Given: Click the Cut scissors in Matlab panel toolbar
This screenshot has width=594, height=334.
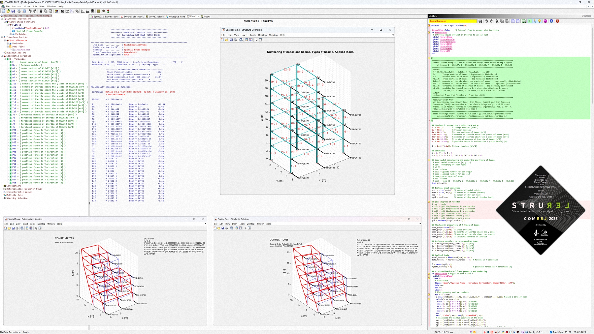Looking at the screenshot, I should (497, 21).
